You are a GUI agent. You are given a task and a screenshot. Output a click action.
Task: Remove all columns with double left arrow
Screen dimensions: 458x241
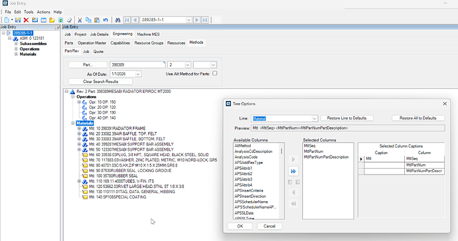point(293,204)
